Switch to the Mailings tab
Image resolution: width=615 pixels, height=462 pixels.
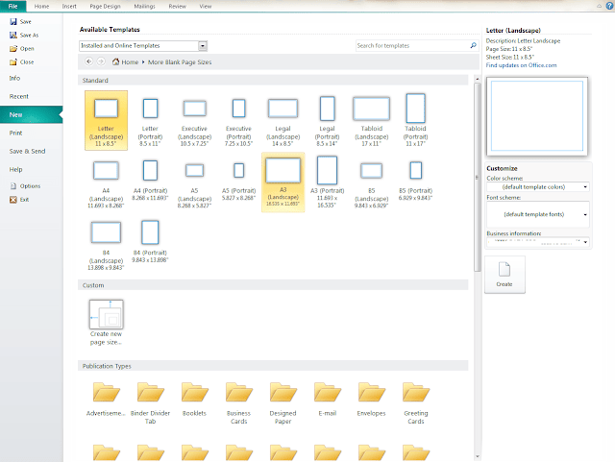[144, 7]
